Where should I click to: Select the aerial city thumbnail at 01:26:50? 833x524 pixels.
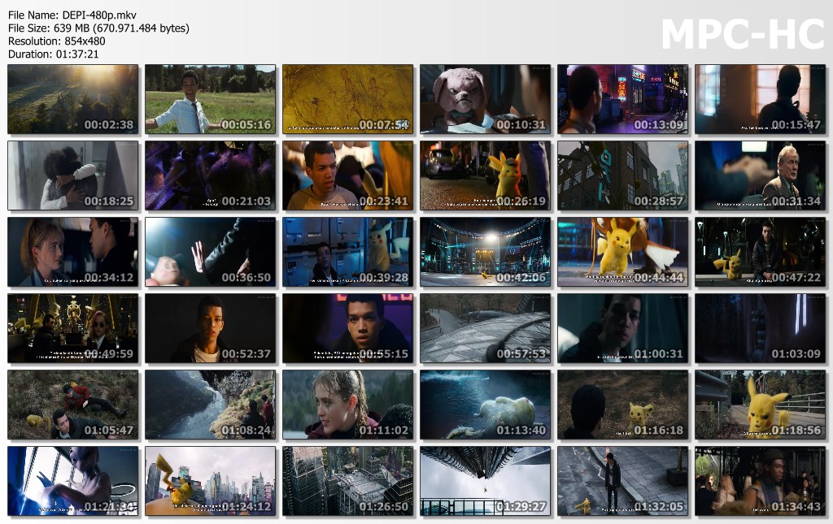(348, 481)
